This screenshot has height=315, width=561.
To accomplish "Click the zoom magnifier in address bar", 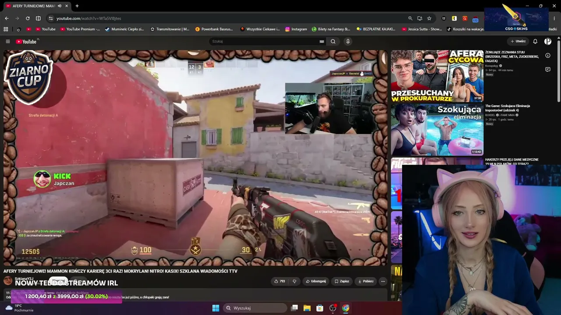I will tap(410, 18).
